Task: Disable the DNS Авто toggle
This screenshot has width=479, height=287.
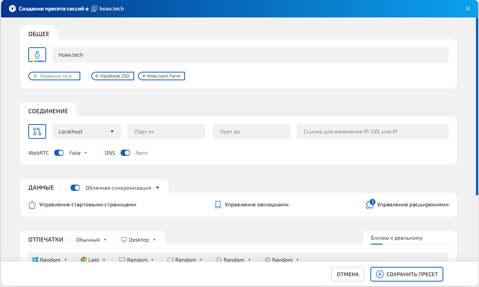Action: tap(125, 153)
